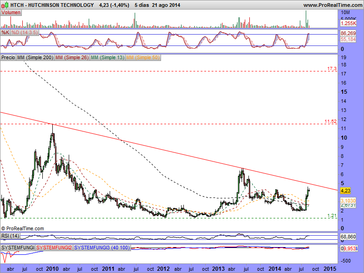Select the MM (Simple 50) average label
This screenshot has height=273, width=364.
pyautogui.click(x=143, y=57)
